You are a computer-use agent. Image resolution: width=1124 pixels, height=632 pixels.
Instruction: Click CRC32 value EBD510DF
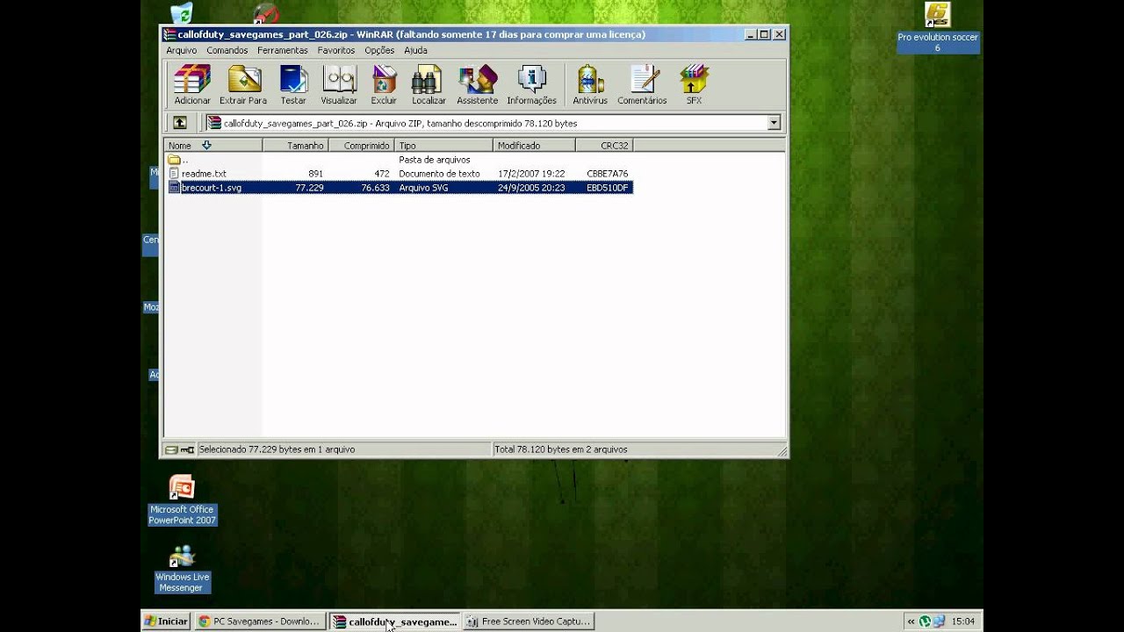click(608, 188)
